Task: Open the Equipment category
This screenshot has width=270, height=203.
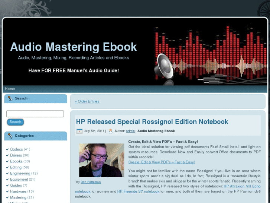Action: [19, 180]
